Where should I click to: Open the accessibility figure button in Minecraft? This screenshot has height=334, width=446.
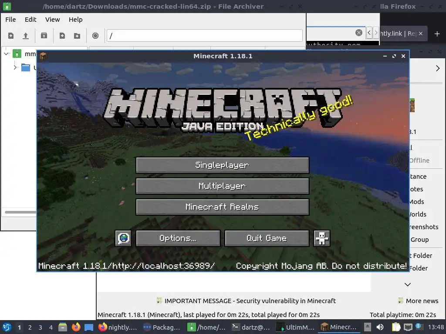click(x=322, y=238)
